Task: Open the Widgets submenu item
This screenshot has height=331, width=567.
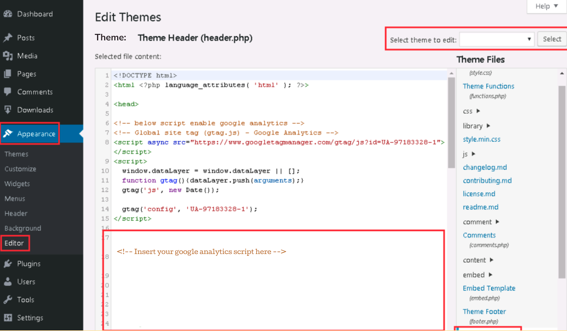Action: [x=17, y=184]
